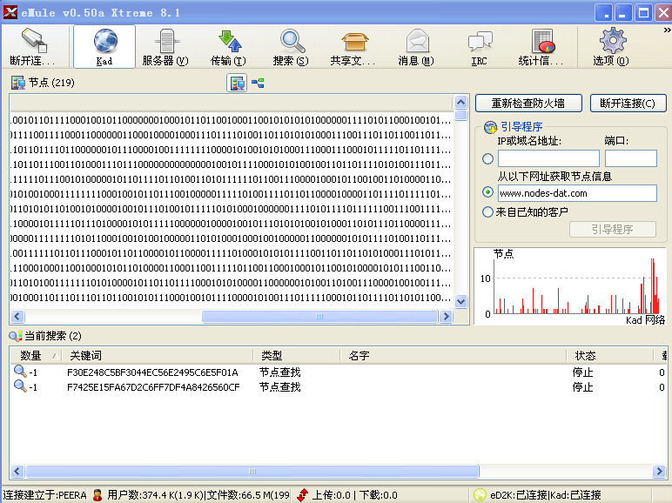
Task: Click the search list scroll left arrow
Action: [17, 472]
